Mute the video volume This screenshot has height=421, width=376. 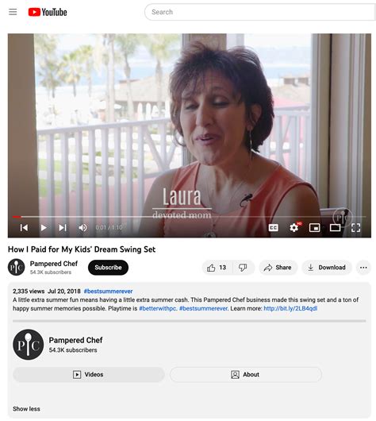(82, 228)
